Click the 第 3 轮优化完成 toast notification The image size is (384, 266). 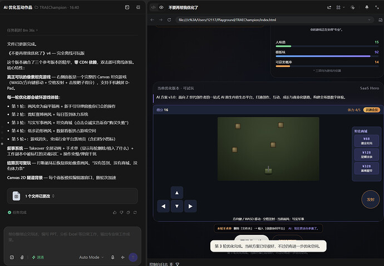point(268,246)
